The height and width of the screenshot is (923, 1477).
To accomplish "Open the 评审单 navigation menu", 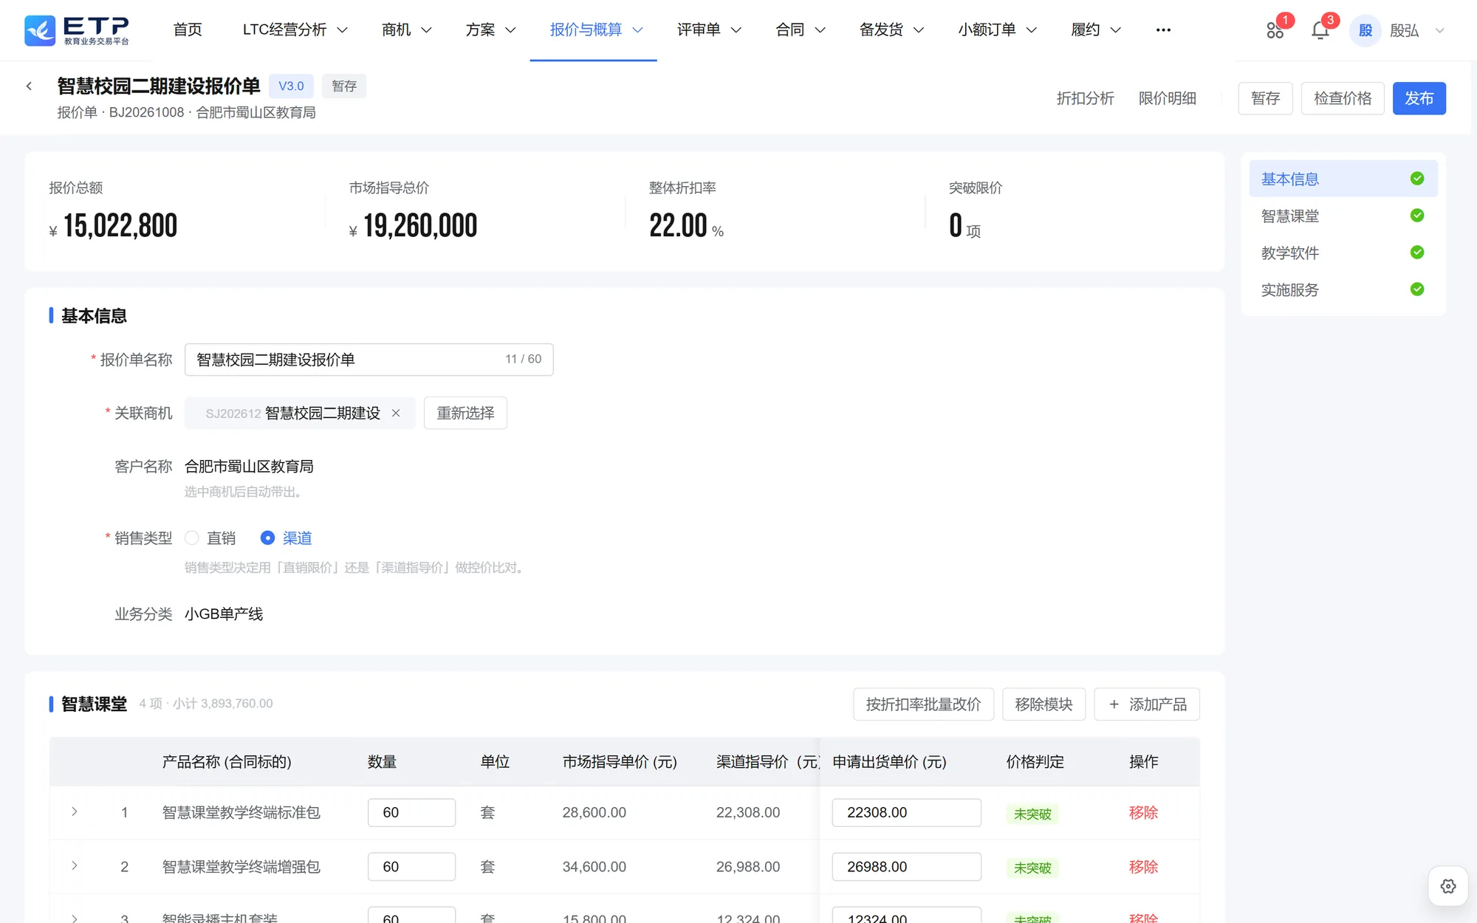I will 709,30.
